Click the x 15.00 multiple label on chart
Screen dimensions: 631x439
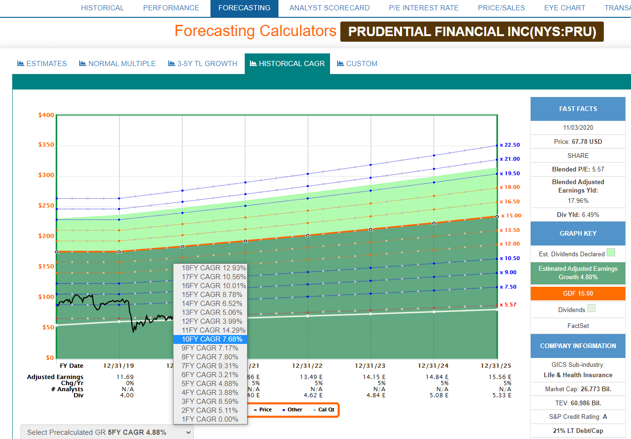click(511, 216)
